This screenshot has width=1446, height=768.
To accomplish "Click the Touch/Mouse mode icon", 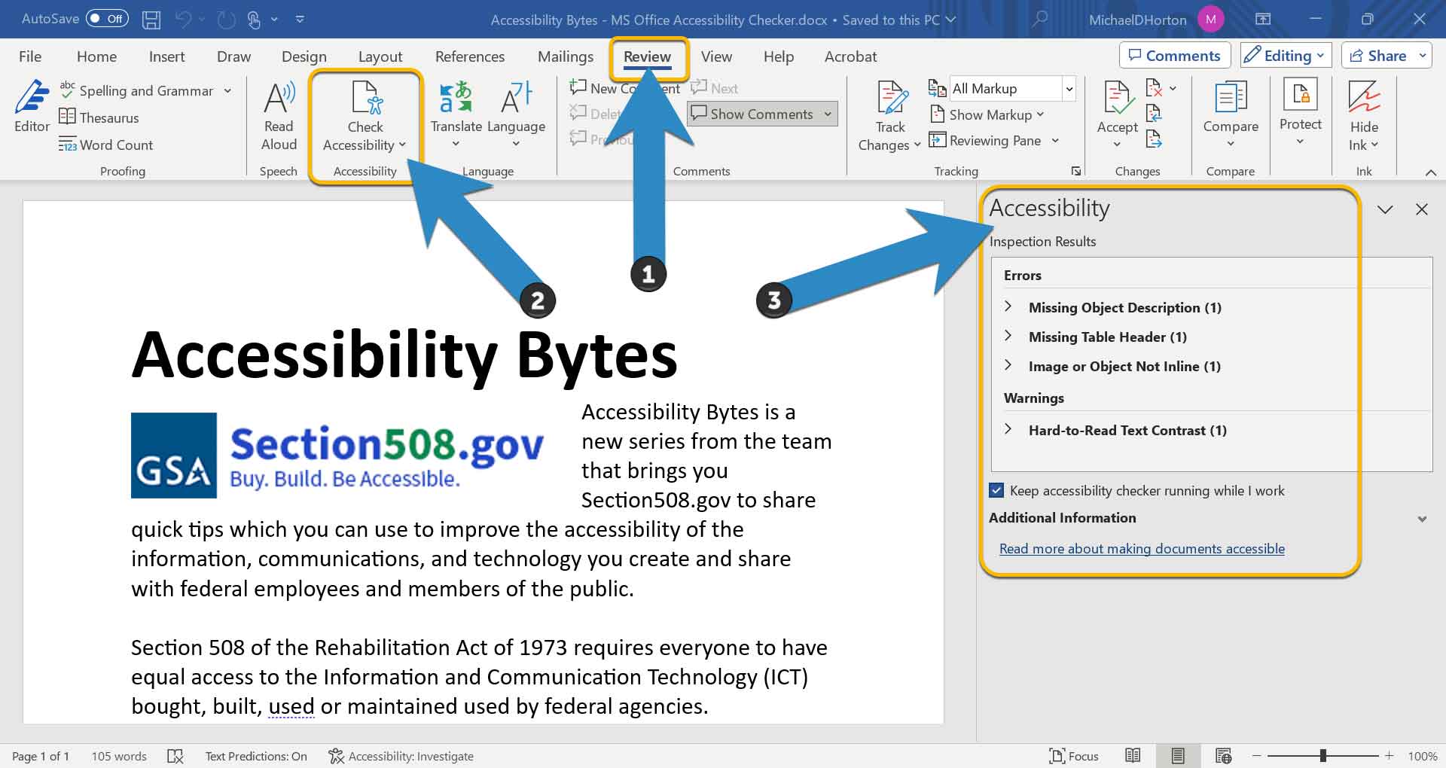I will coord(254,20).
